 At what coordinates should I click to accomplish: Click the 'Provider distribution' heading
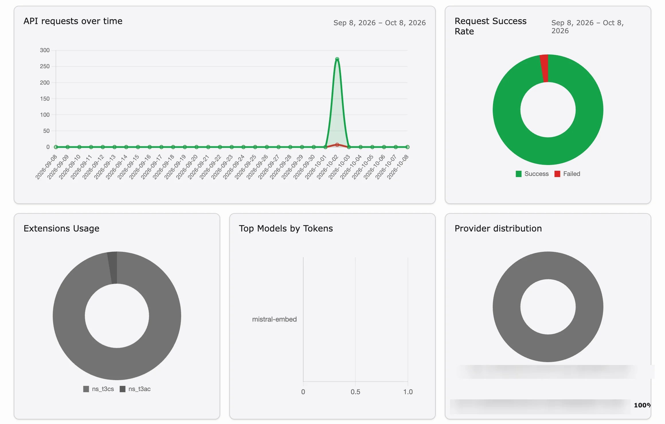click(x=498, y=229)
